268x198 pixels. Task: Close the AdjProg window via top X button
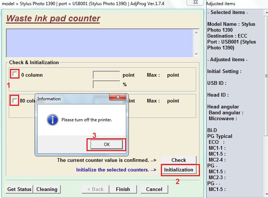coord(195,2)
